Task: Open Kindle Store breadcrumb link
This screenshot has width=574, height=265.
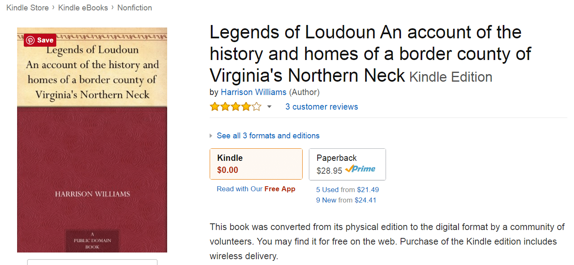Action: coord(28,7)
